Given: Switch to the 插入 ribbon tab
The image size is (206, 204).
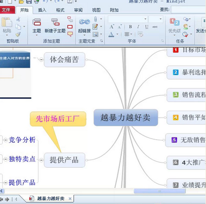Looking at the screenshot, I should pyautogui.click(x=42, y=10).
